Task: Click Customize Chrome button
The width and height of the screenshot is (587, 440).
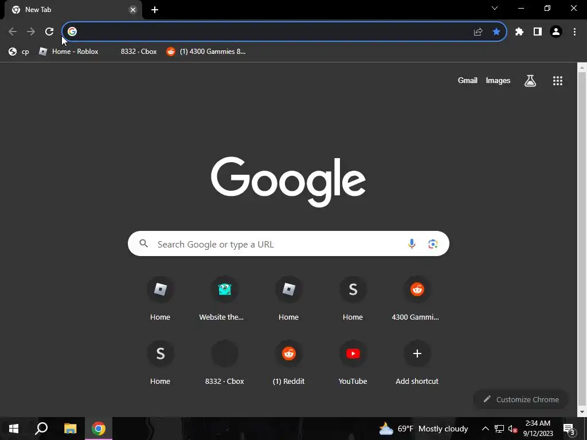Action: click(521, 399)
